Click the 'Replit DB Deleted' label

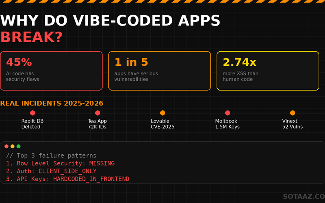[32, 124]
